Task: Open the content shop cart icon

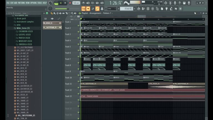Action: [x=180, y=9]
